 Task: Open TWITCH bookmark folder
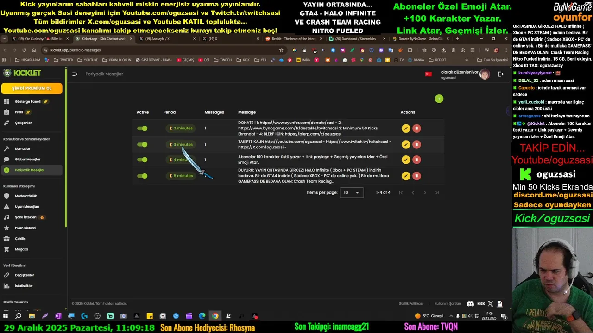click(x=222, y=60)
